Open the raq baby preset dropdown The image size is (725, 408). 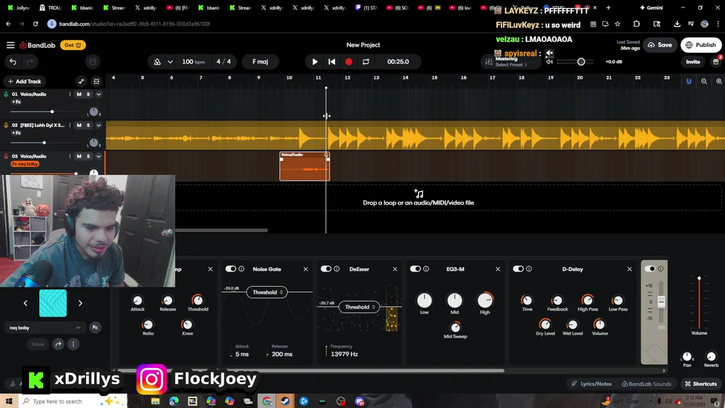point(45,328)
